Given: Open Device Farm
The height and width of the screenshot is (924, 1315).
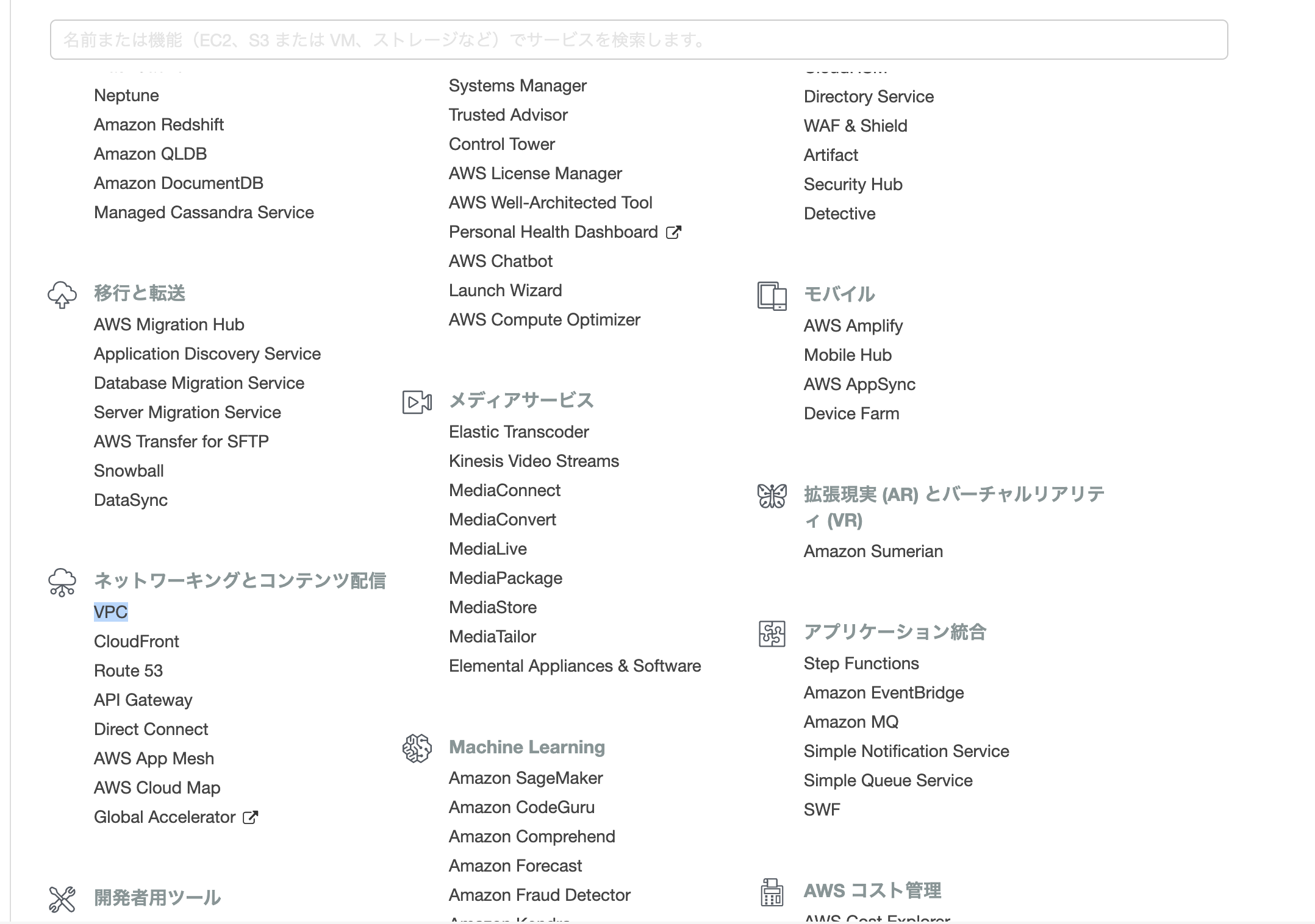Looking at the screenshot, I should pyautogui.click(x=852, y=413).
